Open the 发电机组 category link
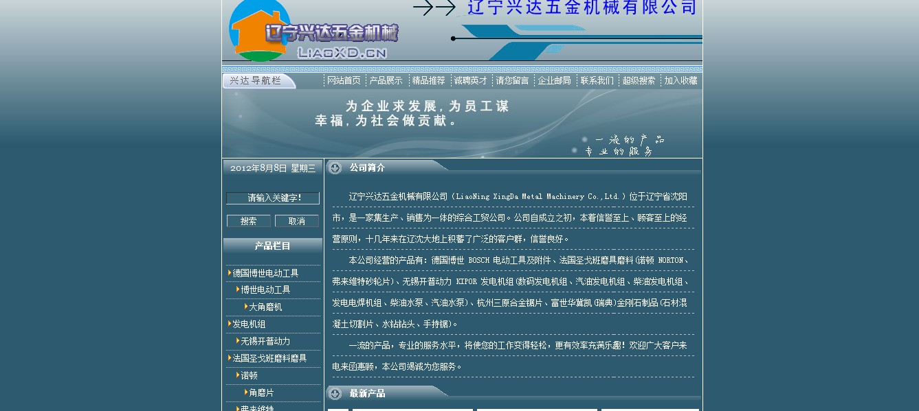The image size is (919, 411). pyautogui.click(x=249, y=324)
